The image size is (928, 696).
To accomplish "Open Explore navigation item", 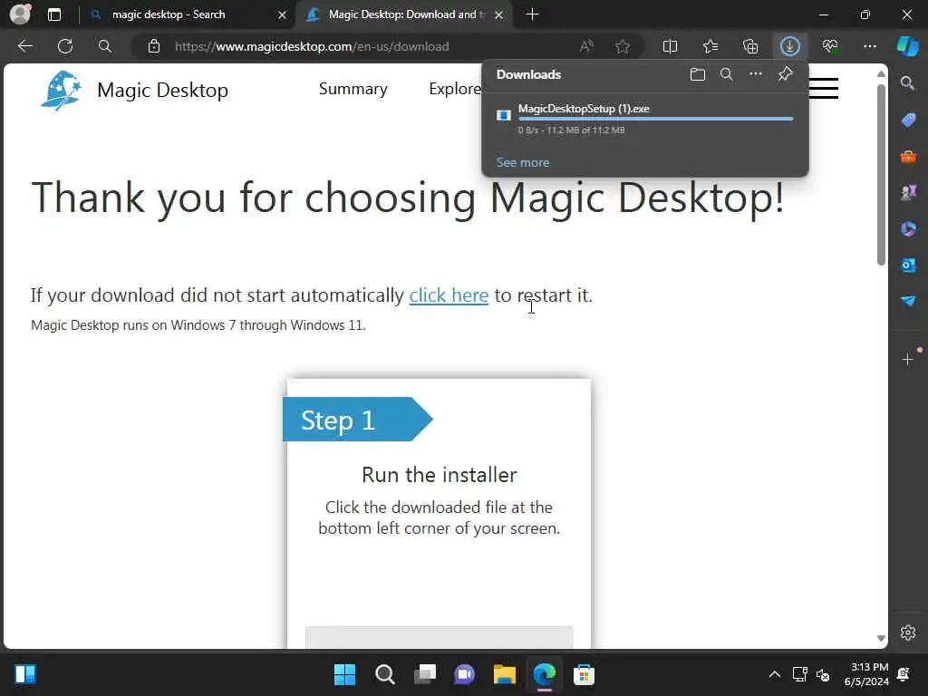I will tap(455, 89).
